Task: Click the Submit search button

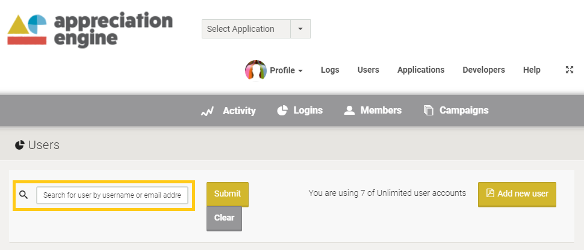Action: [228, 194]
